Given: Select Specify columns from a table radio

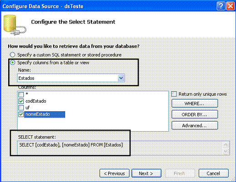Looking at the screenshot, I should pyautogui.click(x=12, y=63).
